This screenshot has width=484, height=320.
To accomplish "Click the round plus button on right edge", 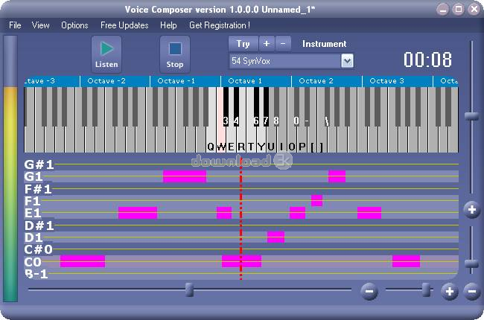I will [x=471, y=210].
